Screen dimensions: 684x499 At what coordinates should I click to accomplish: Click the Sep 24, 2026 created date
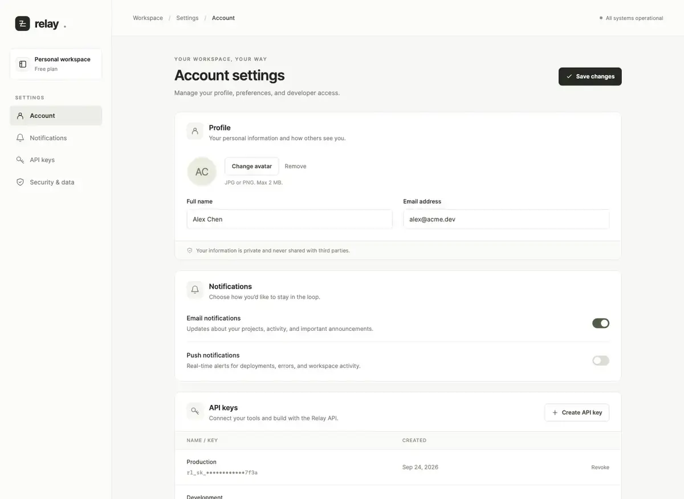420,467
